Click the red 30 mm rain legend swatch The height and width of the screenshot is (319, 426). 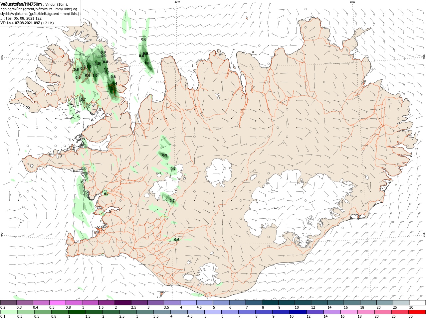tap(417, 312)
